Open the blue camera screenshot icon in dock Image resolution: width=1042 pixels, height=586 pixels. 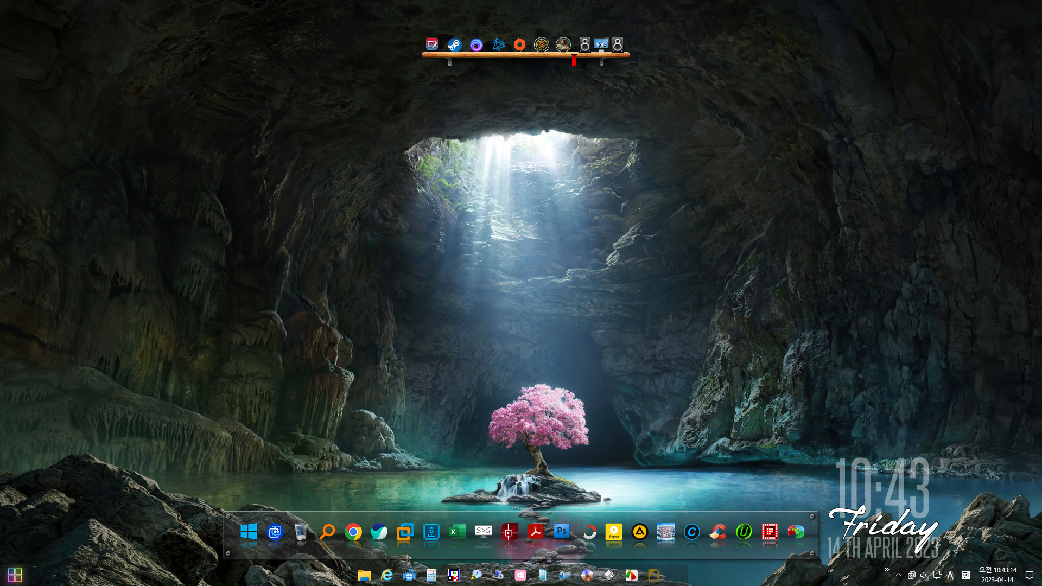(275, 532)
